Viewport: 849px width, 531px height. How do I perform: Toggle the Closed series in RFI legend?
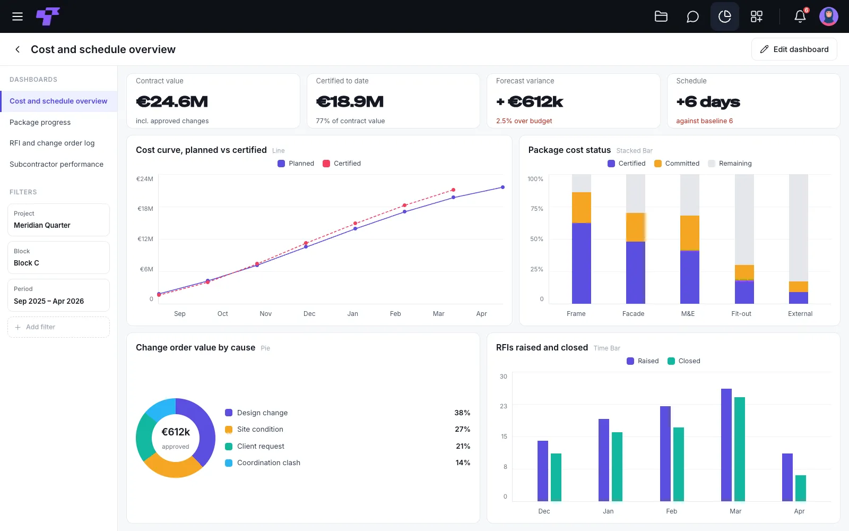point(684,361)
